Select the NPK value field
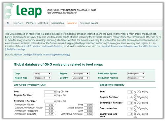Screen dimensions: 166x121 [88, 111]
